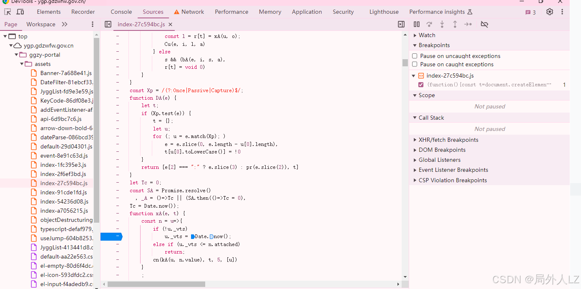The width and height of the screenshot is (581, 289).
Task: Enable Pause on uncaught exceptions
Action: tap(415, 56)
